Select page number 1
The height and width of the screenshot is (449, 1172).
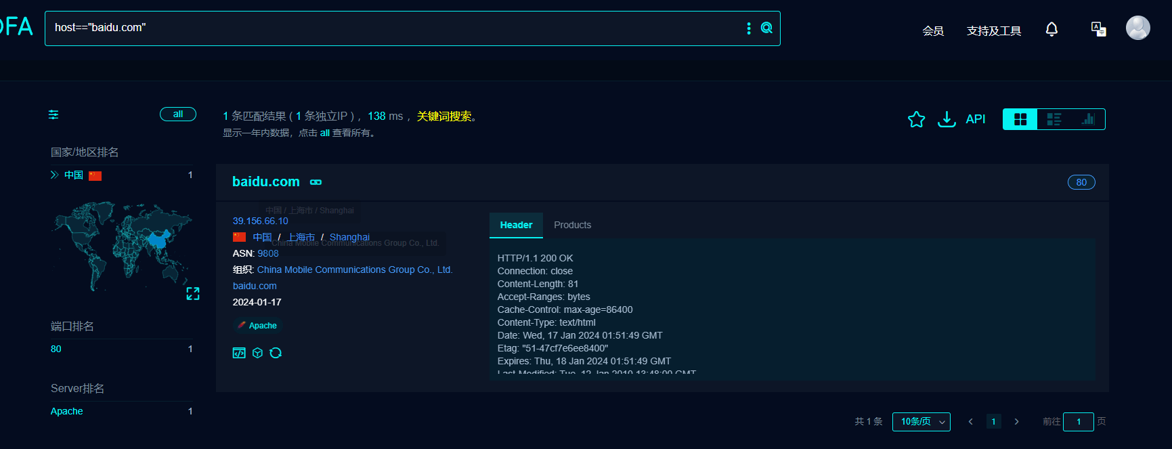[x=993, y=422]
